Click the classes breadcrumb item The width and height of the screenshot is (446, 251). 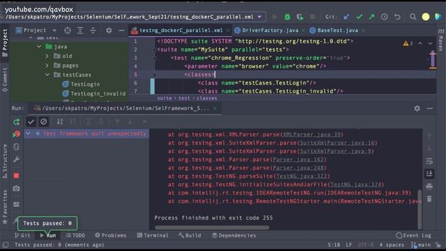pos(206,98)
